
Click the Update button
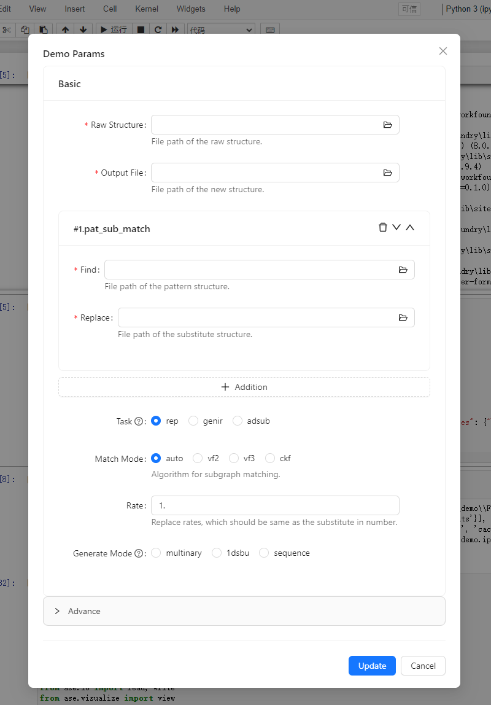[x=372, y=666]
